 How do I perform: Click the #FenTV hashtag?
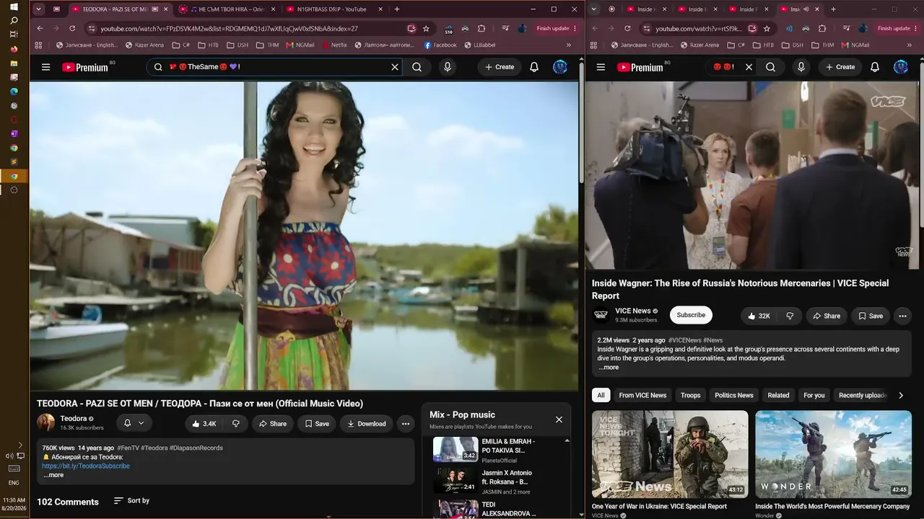pos(128,448)
